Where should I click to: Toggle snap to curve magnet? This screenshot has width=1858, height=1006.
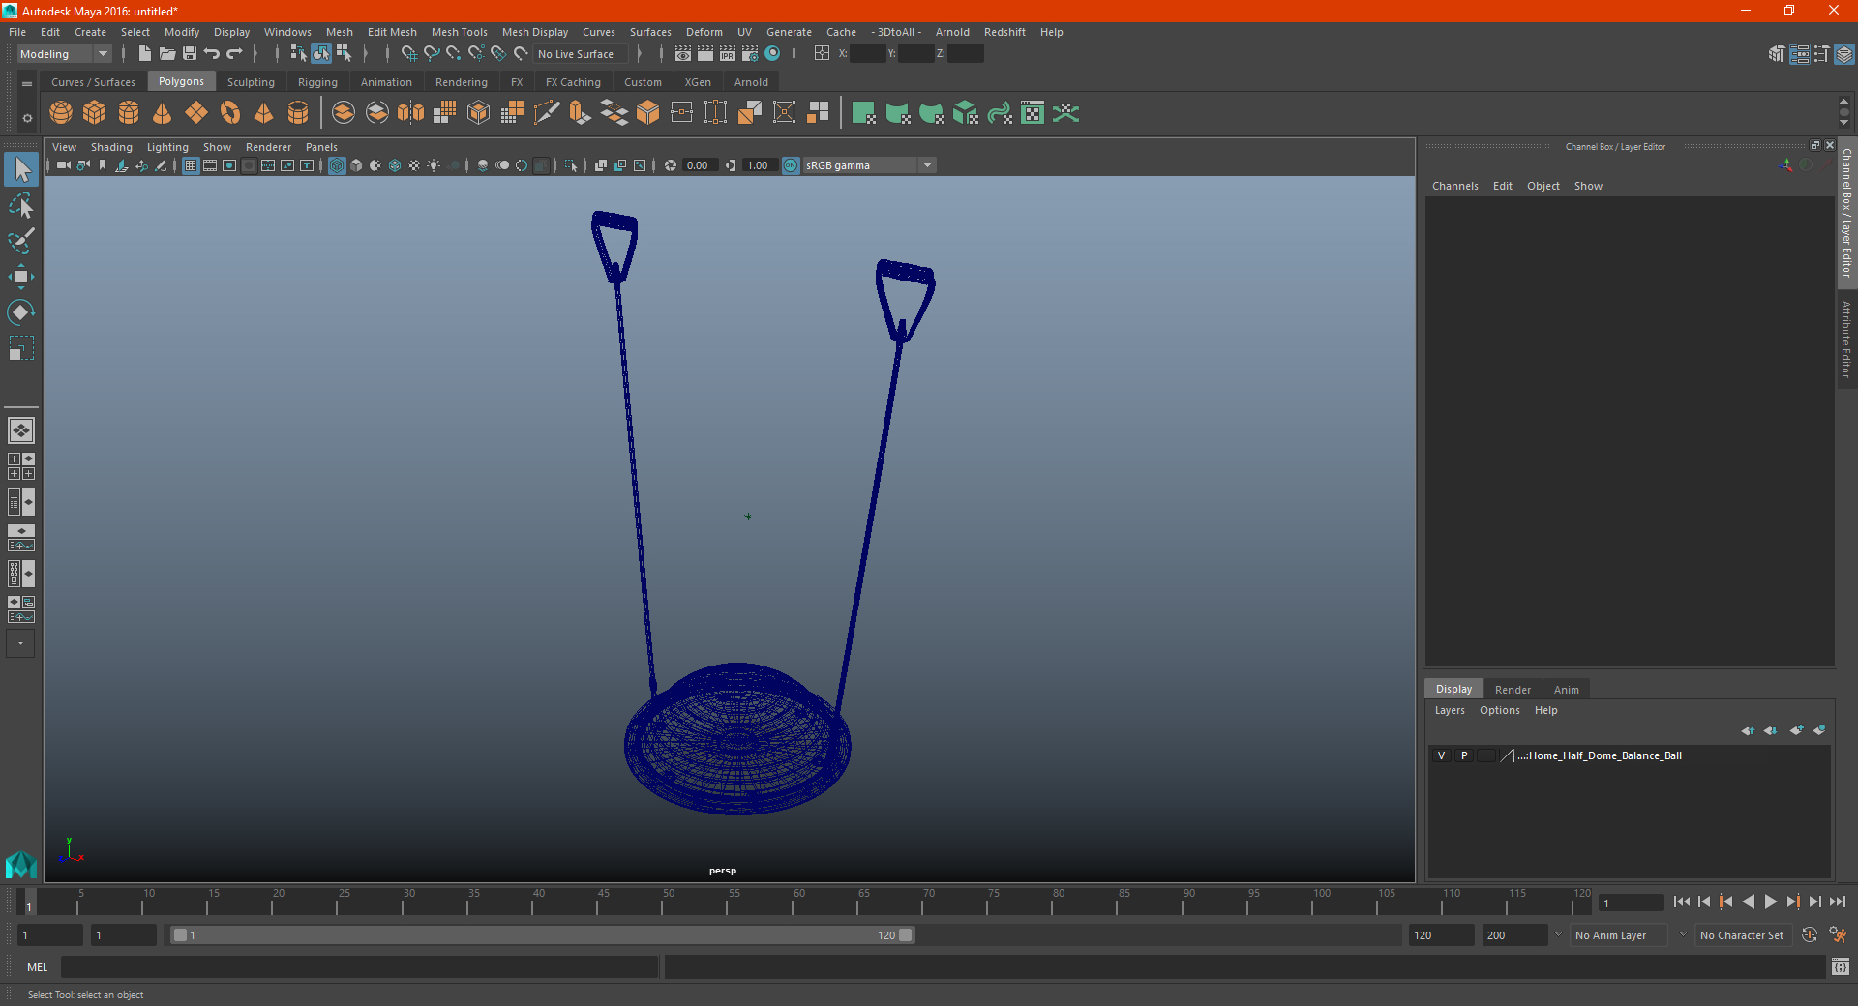click(x=432, y=54)
